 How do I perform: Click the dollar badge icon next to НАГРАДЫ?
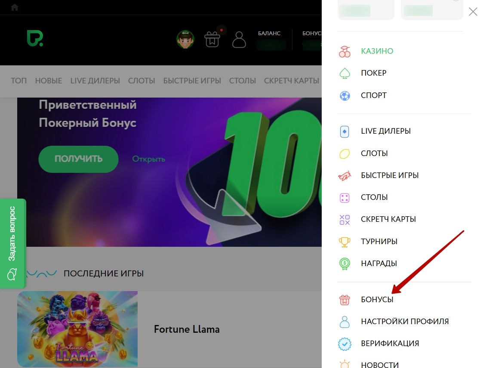coord(345,263)
